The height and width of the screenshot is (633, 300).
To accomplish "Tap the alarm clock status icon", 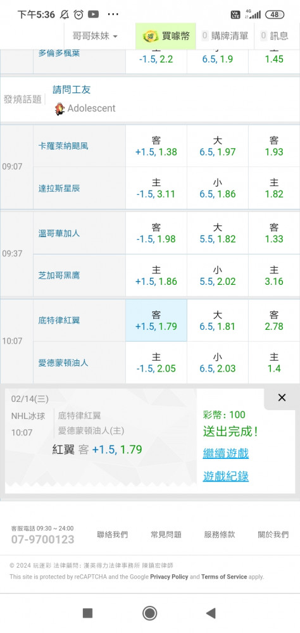I will [x=78, y=15].
